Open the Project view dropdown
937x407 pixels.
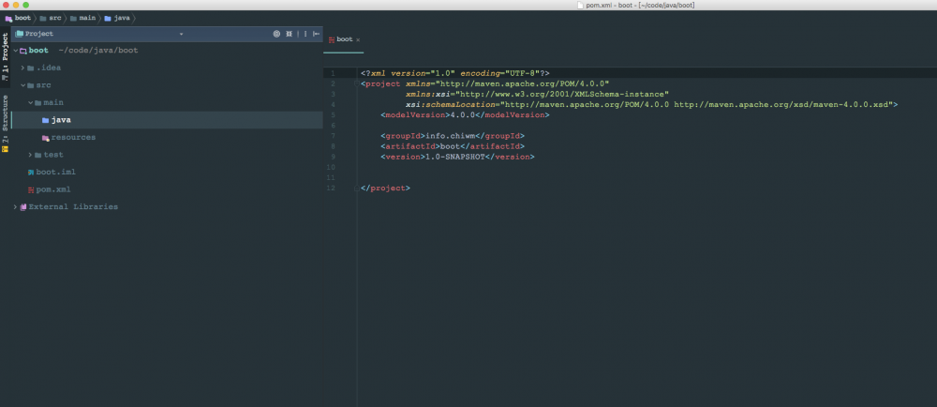[181, 34]
